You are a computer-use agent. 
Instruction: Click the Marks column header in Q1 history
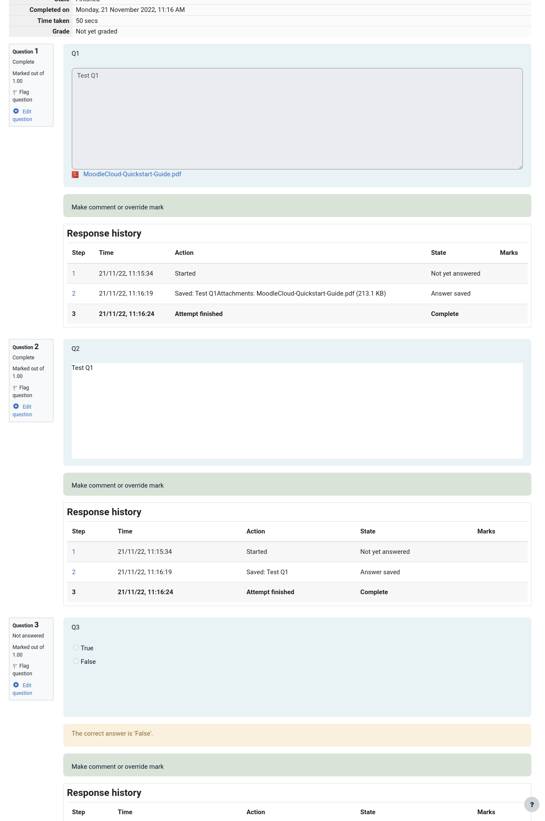click(x=509, y=253)
